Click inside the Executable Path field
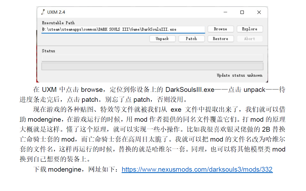306x191 pixels. tap(123, 29)
